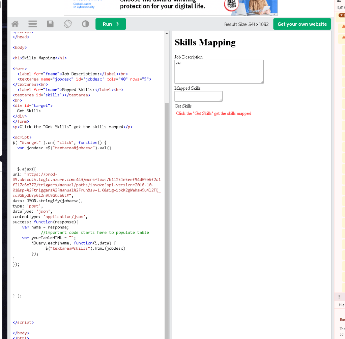
Task: Rotate editor orientation icon
Action: tap(68, 24)
